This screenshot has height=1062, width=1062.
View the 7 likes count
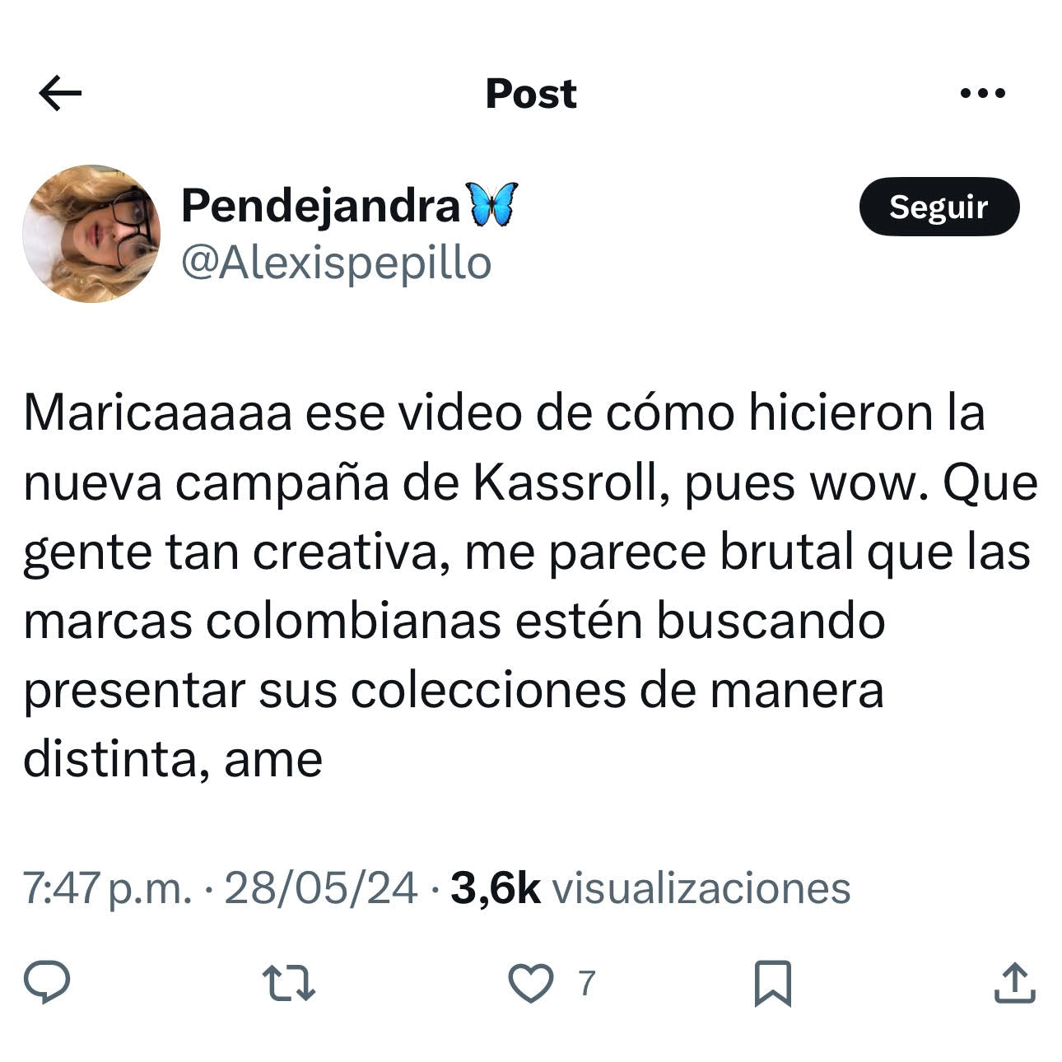(x=586, y=984)
